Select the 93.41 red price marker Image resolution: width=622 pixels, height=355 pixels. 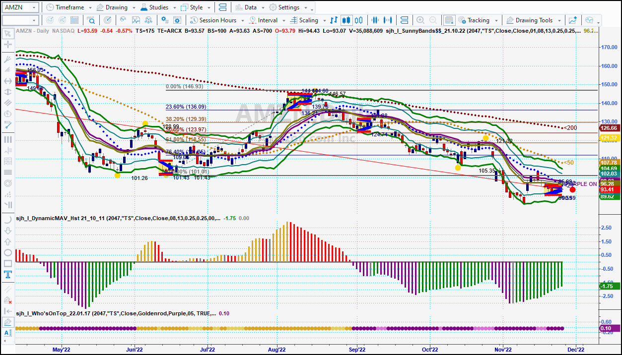pos(609,189)
